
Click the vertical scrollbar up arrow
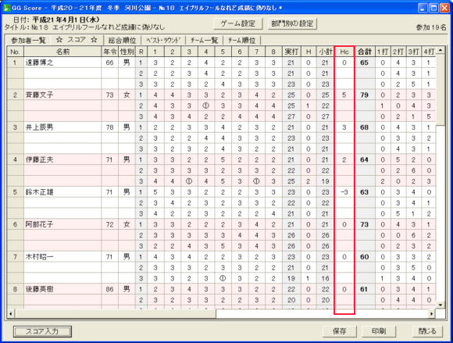(441, 50)
